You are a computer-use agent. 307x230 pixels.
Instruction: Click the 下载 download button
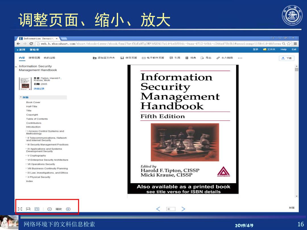[x=287, y=58]
